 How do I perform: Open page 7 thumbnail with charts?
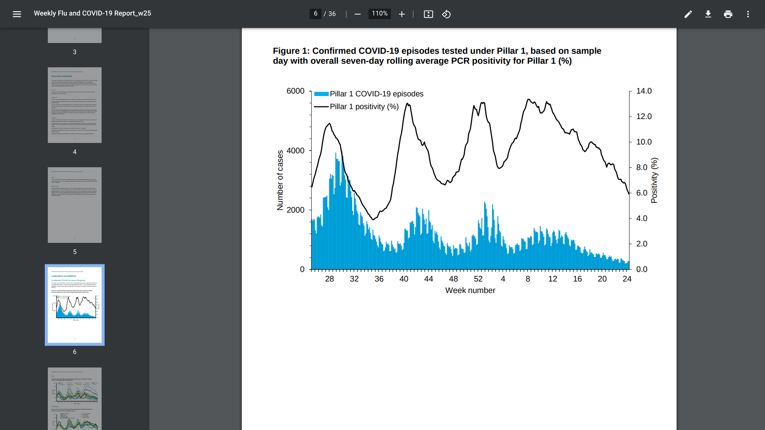tap(75, 398)
